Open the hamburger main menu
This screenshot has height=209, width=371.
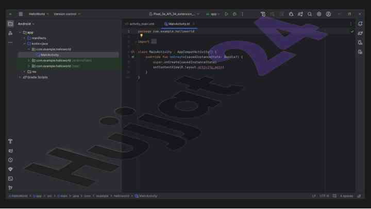(x=21, y=14)
